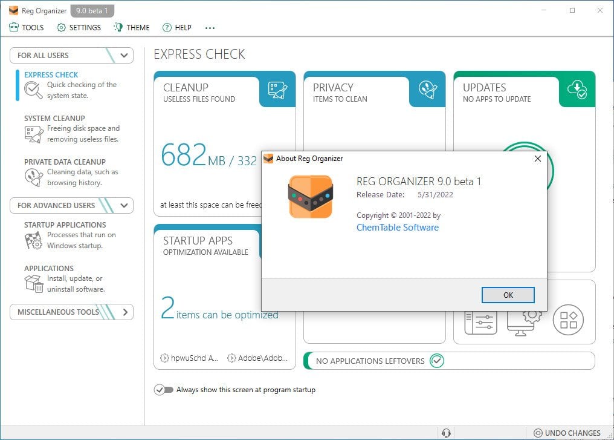Open the ChemTable Software link
The image size is (614, 440).
pyautogui.click(x=397, y=228)
